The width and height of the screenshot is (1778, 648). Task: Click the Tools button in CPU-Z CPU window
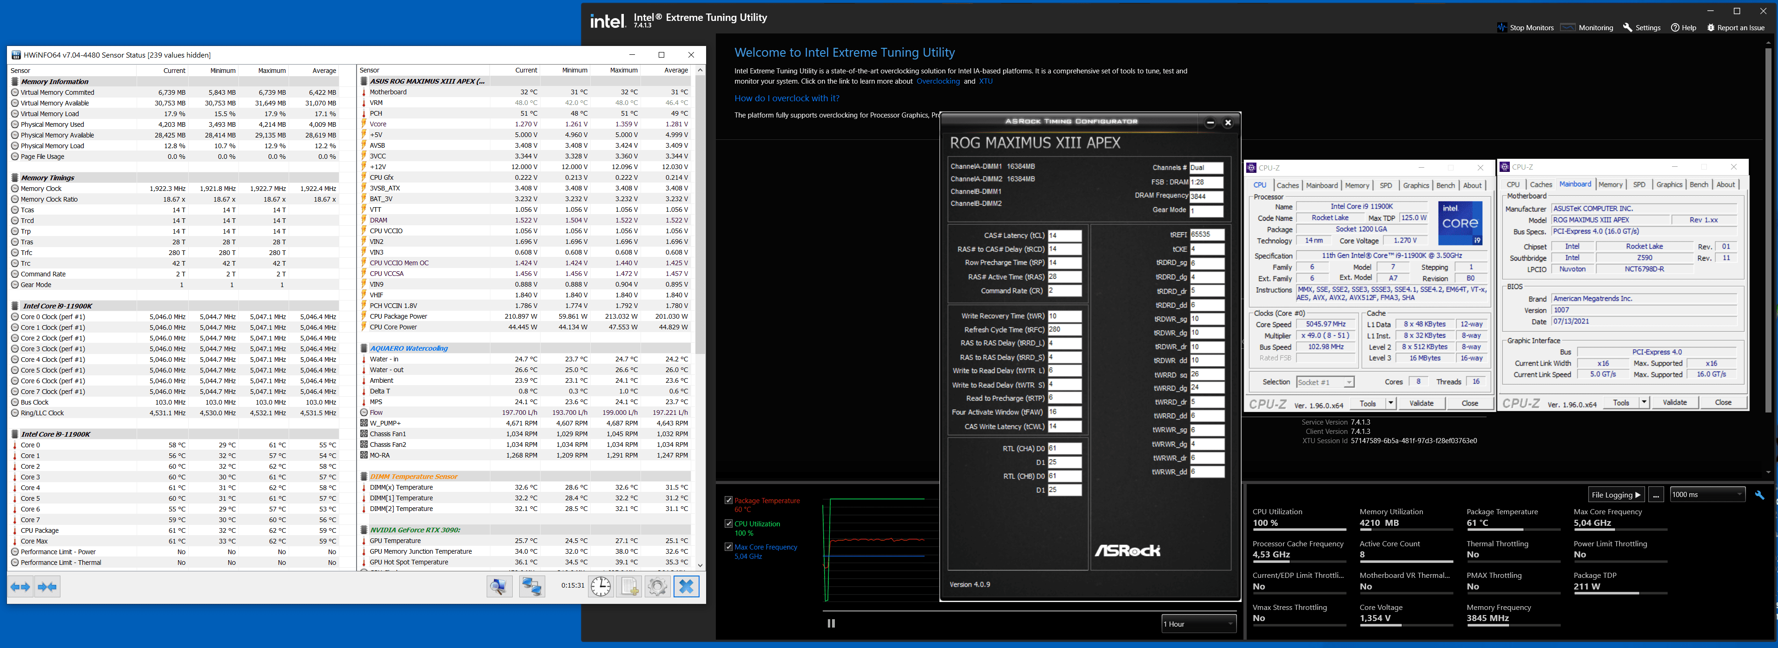1368,403
